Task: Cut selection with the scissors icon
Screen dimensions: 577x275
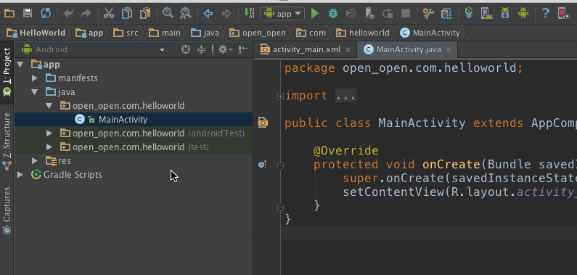Action: tap(109, 14)
